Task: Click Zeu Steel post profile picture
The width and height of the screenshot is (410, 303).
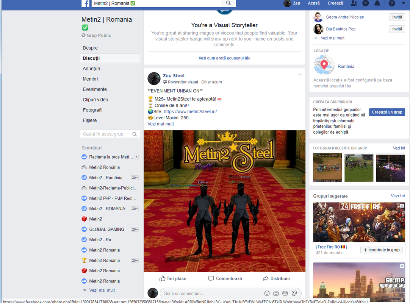Action: (154, 79)
